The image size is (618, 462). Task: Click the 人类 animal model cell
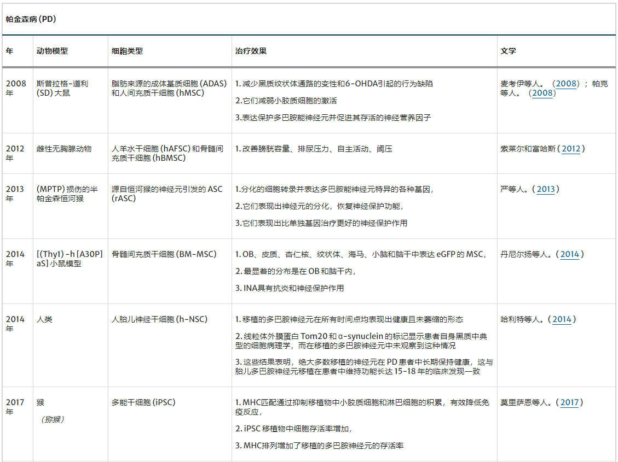(44, 319)
